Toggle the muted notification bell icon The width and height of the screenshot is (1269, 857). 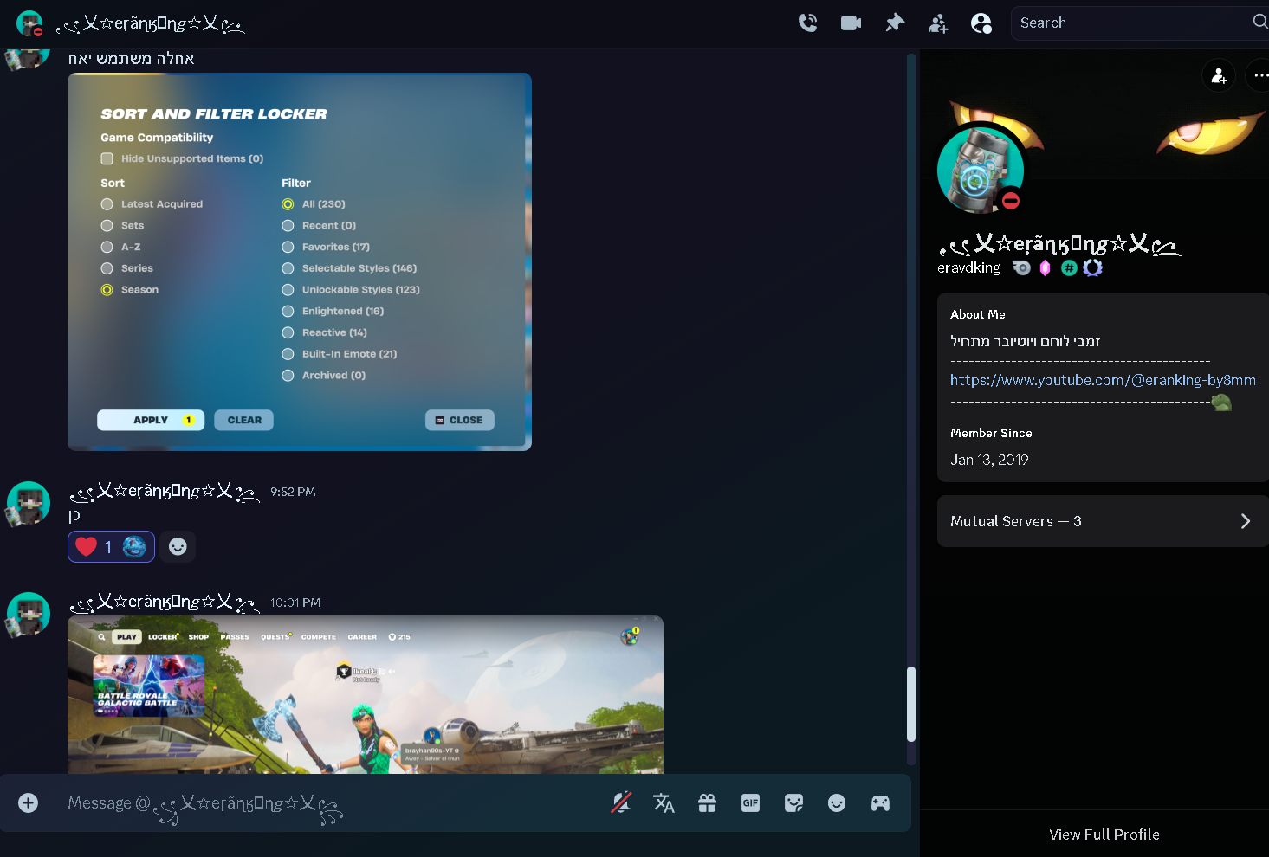click(621, 803)
